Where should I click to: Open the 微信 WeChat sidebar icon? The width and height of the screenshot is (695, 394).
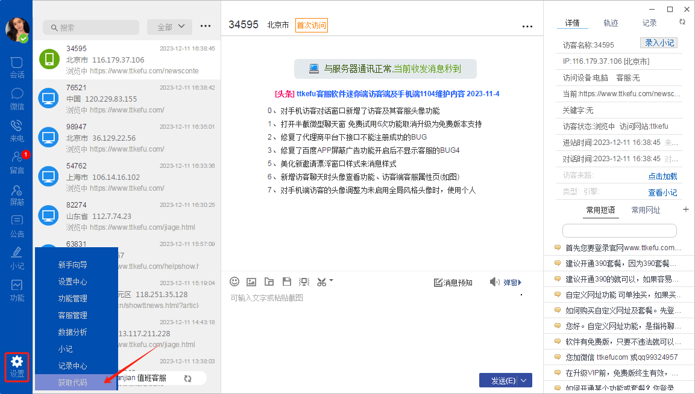coord(17,99)
